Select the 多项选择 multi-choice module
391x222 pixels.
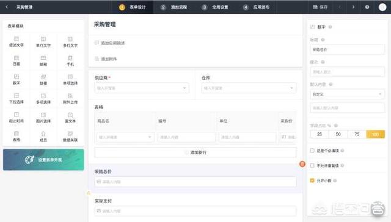(x=43, y=99)
